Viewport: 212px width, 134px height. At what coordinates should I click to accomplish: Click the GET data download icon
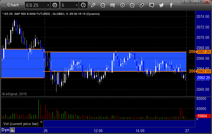tap(113, 5)
